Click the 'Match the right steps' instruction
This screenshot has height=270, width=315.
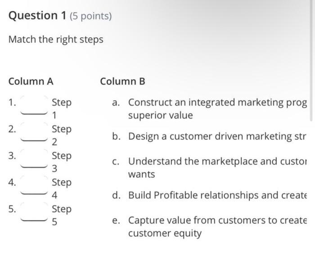coord(56,40)
